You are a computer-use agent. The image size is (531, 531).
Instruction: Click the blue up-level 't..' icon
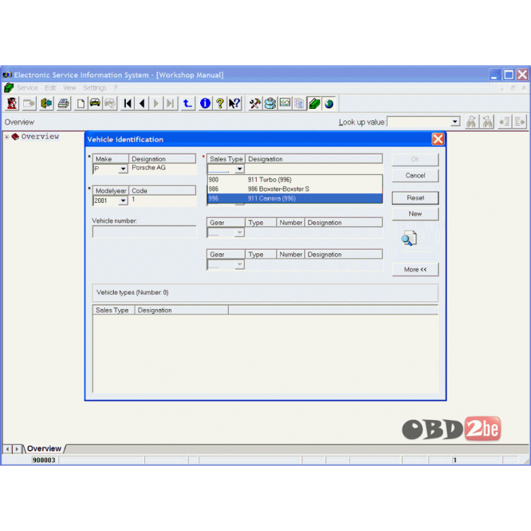coord(187,103)
